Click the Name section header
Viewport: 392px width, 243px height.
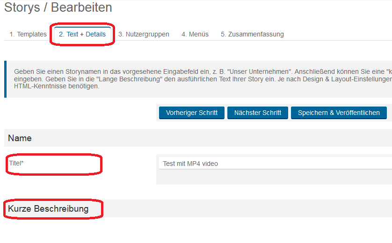tap(20, 138)
